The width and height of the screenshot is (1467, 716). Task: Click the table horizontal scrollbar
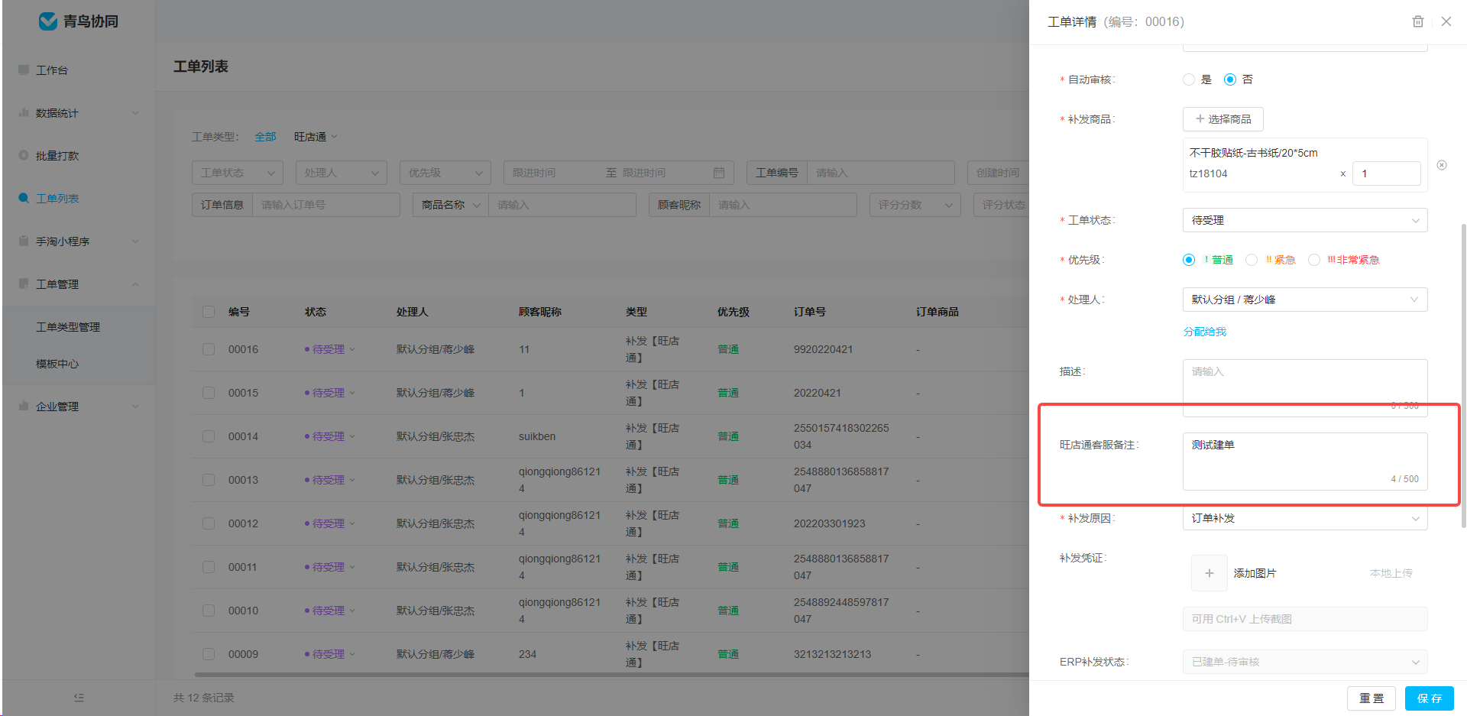click(611, 675)
